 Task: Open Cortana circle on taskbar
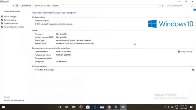tap(60, 107)
